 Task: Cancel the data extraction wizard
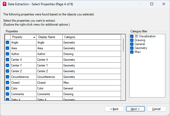pos(156,109)
